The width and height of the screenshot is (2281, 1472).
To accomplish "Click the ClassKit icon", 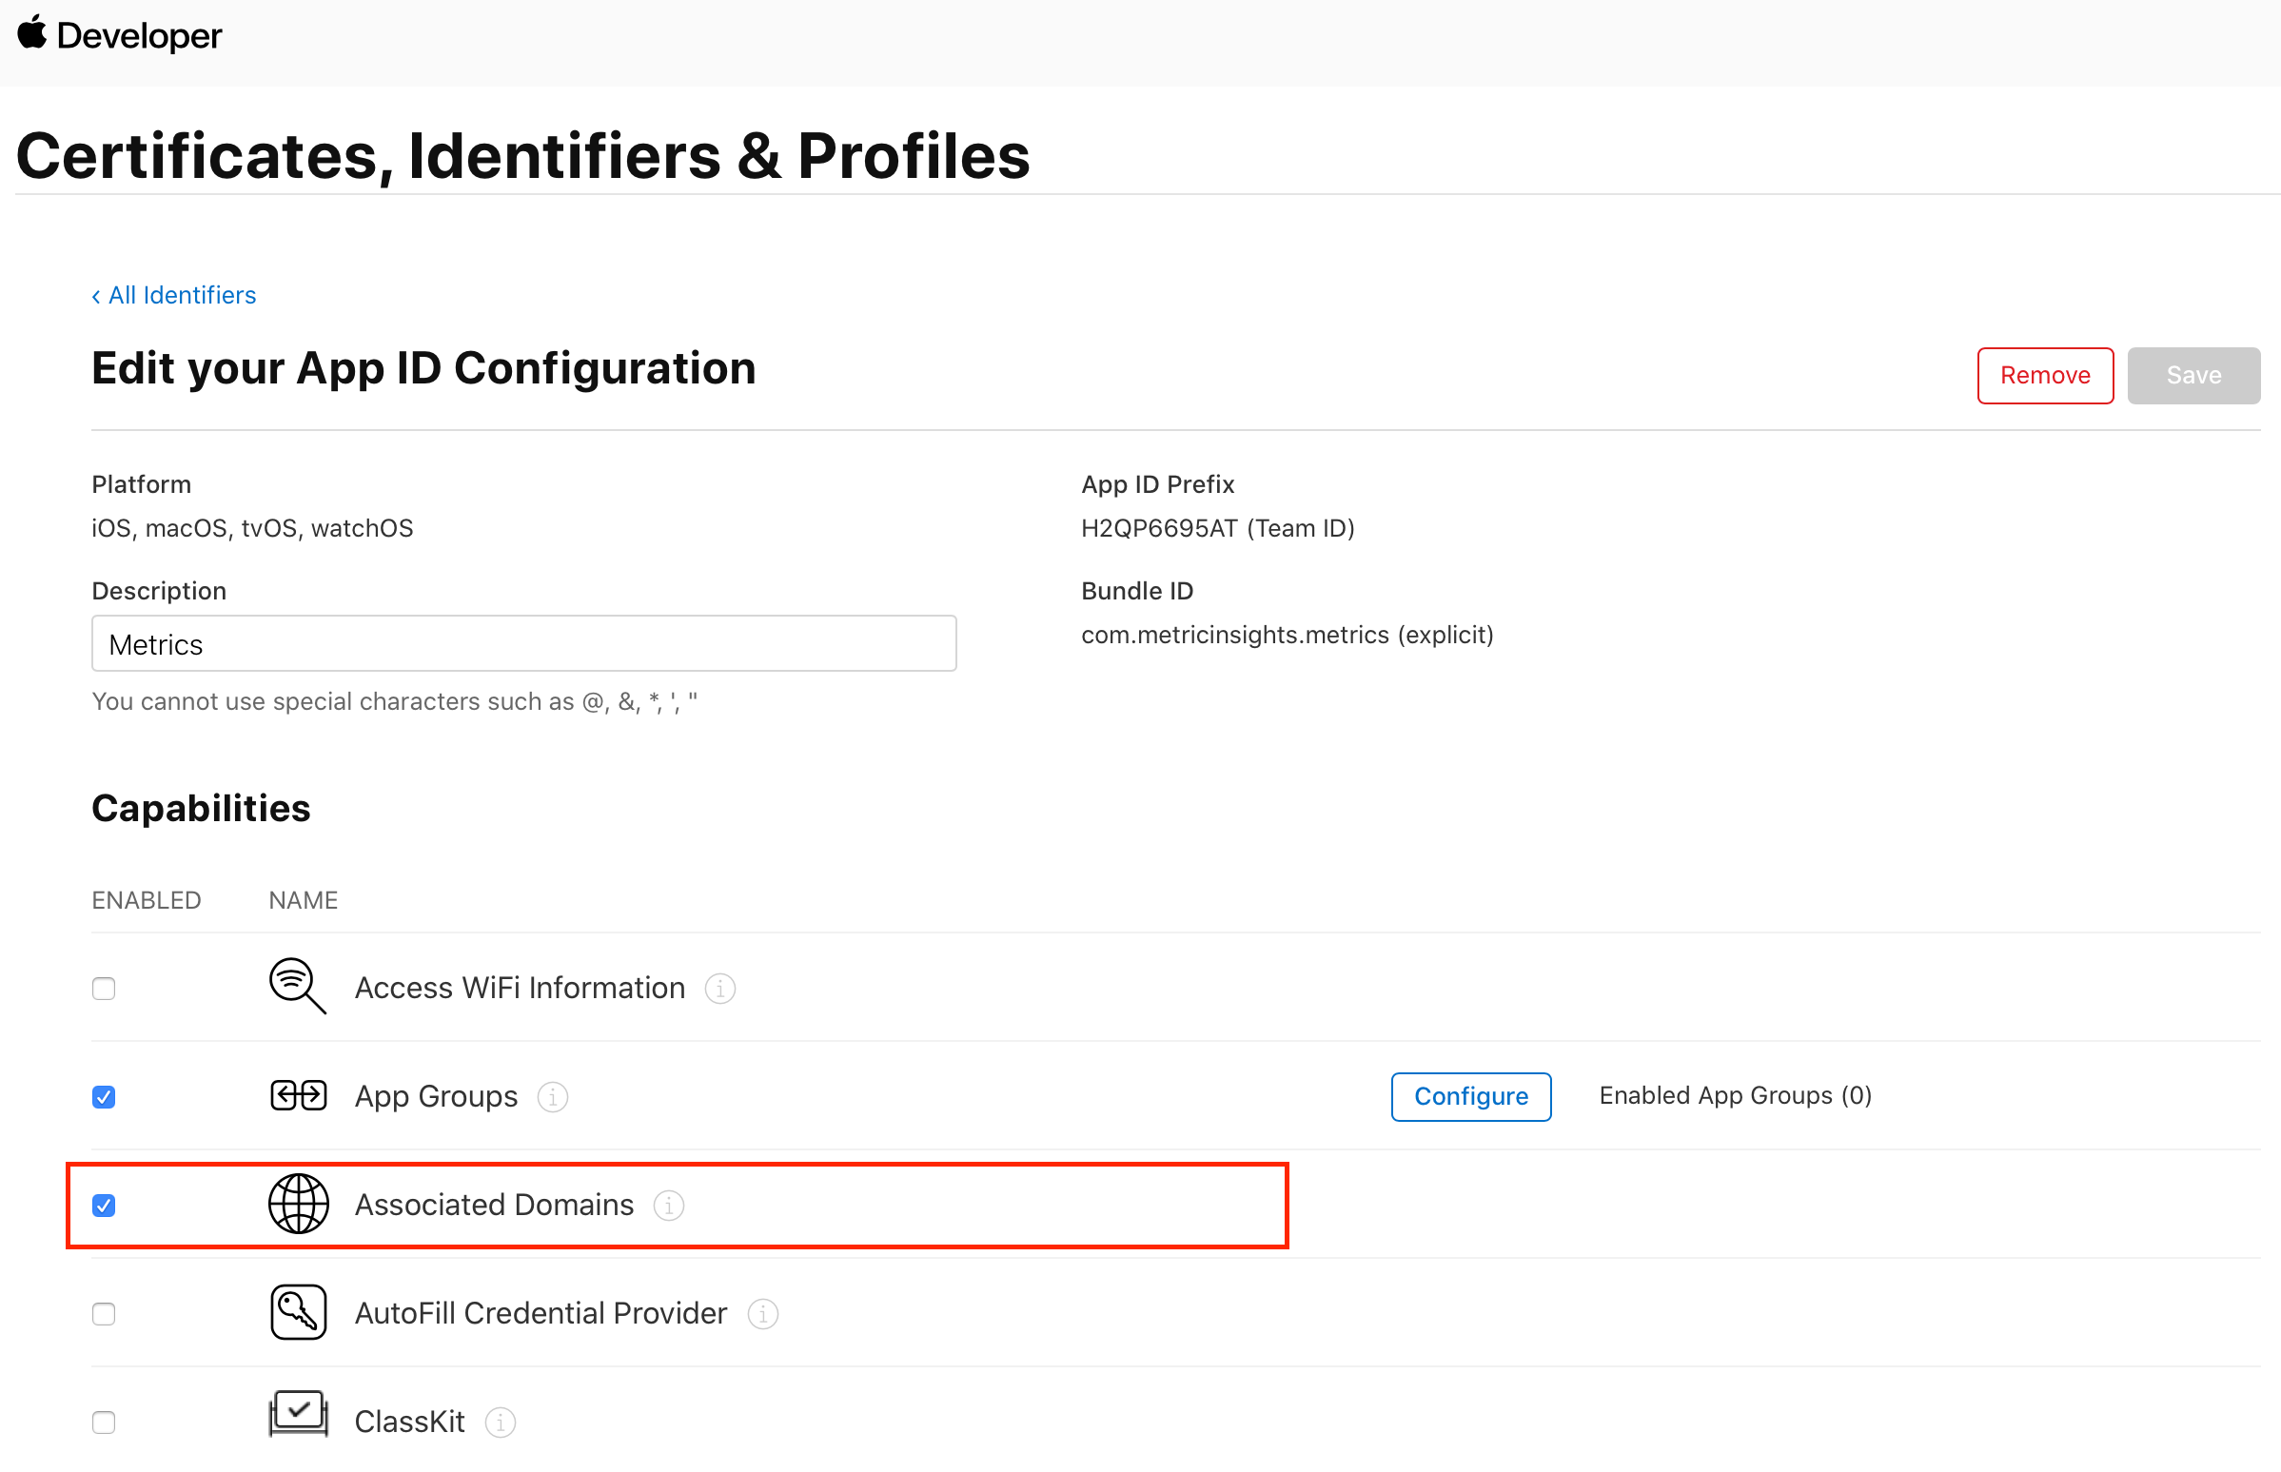I will (x=298, y=1415).
